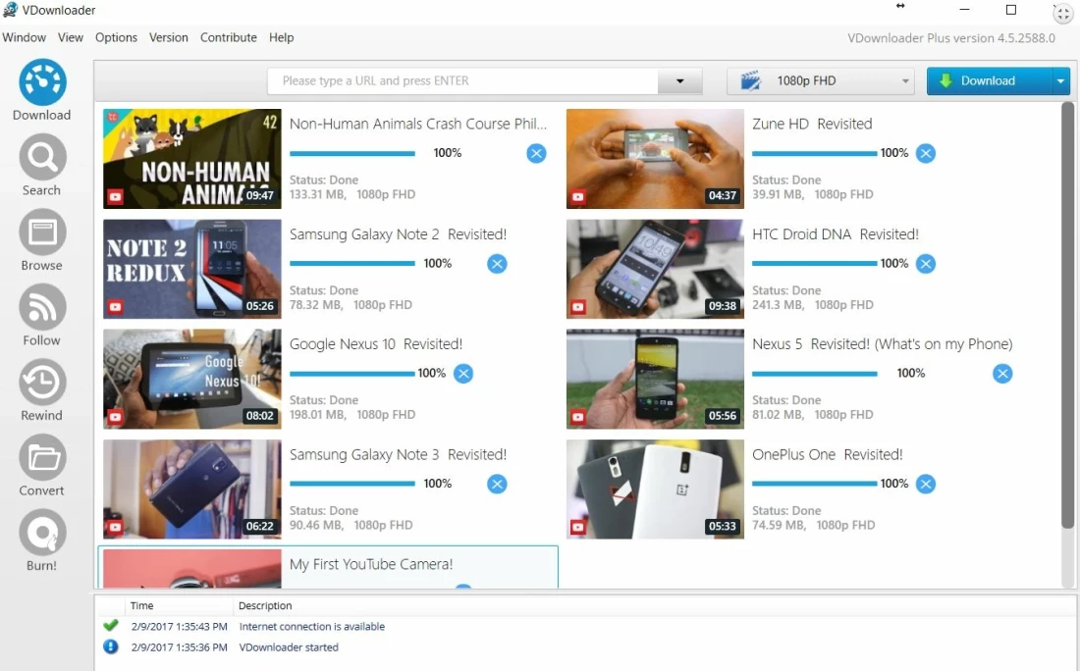Remove Non-Human Animals Crash Course download

pyautogui.click(x=536, y=153)
